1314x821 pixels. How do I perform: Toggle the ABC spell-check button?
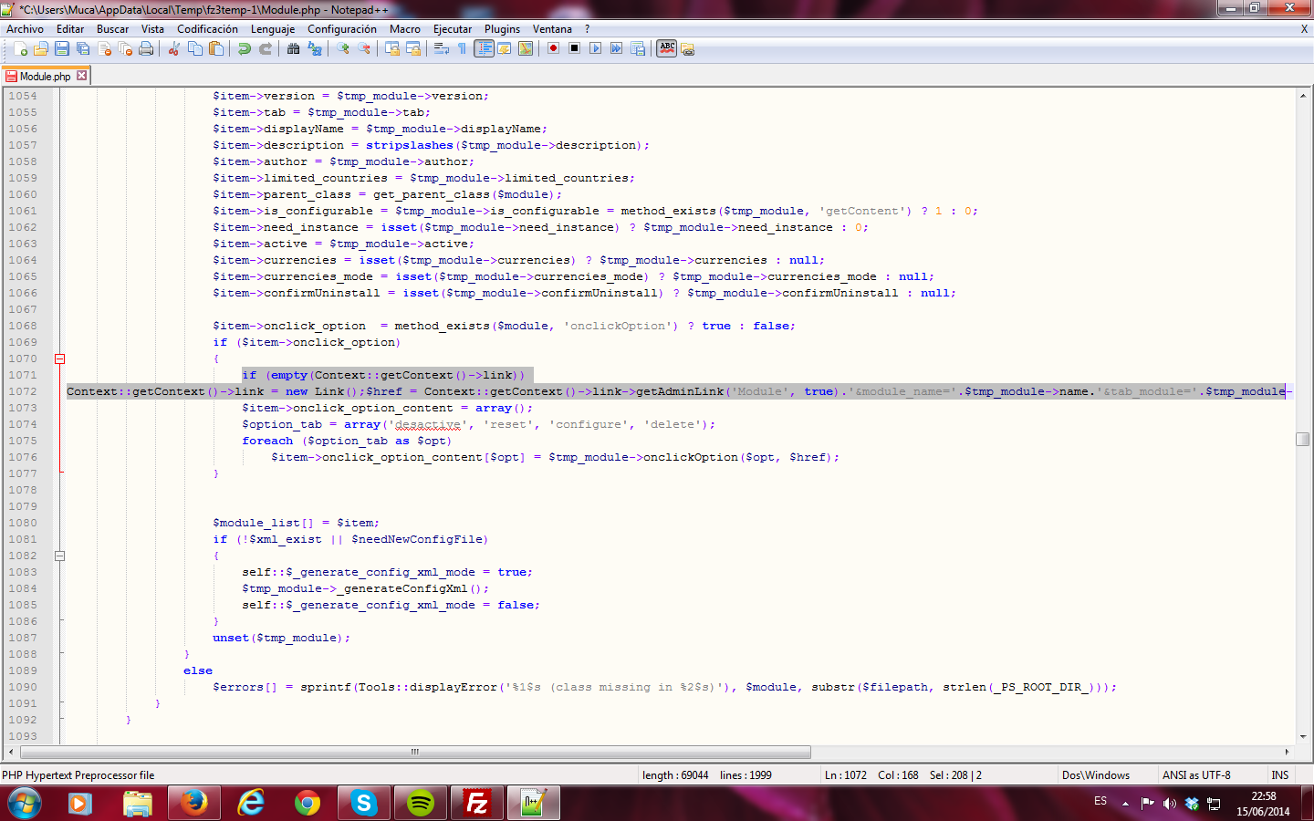tap(667, 48)
